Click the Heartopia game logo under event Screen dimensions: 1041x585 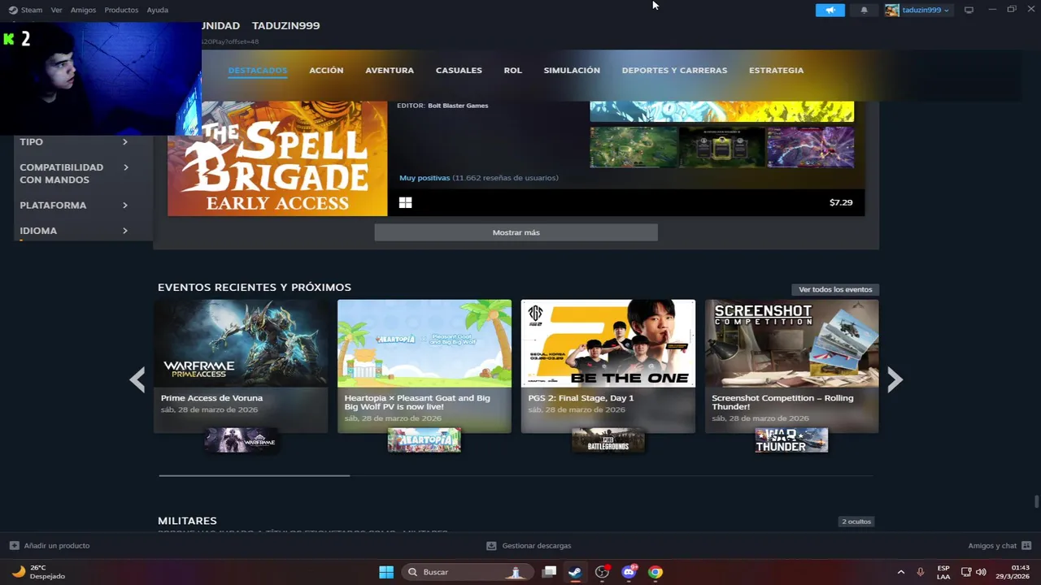point(425,440)
